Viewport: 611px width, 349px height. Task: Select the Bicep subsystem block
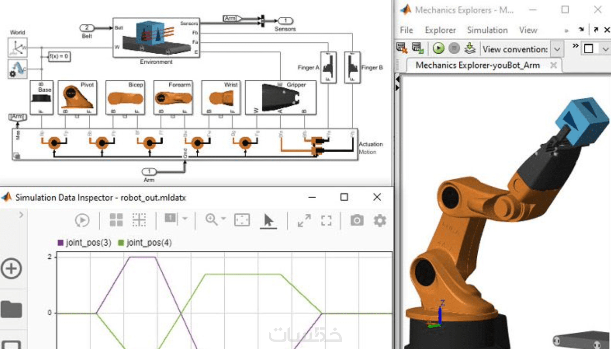coord(125,98)
